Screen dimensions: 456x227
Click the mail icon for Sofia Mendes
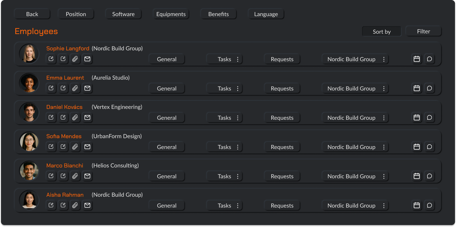tap(87, 147)
